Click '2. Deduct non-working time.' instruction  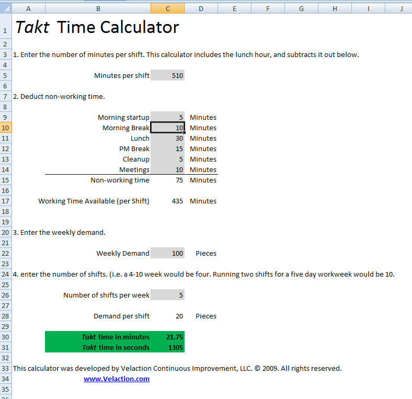(x=59, y=96)
